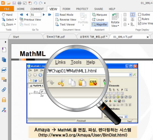Image resolution: width=153 pixels, height=140 pixels.
Task: Open quick access toolbar customize arrow
Action: pyautogui.click(x=45, y=3)
